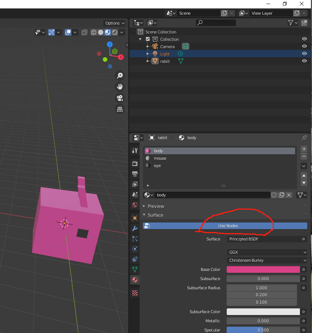Click the pink Base Color swatch
Screen dimensions: 312x333
click(263, 269)
